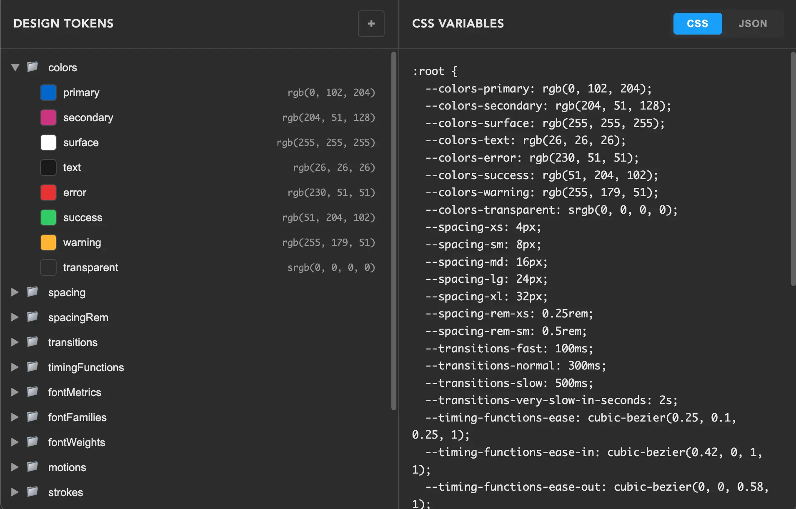Click the fontFamilies folder icon

pyautogui.click(x=32, y=417)
